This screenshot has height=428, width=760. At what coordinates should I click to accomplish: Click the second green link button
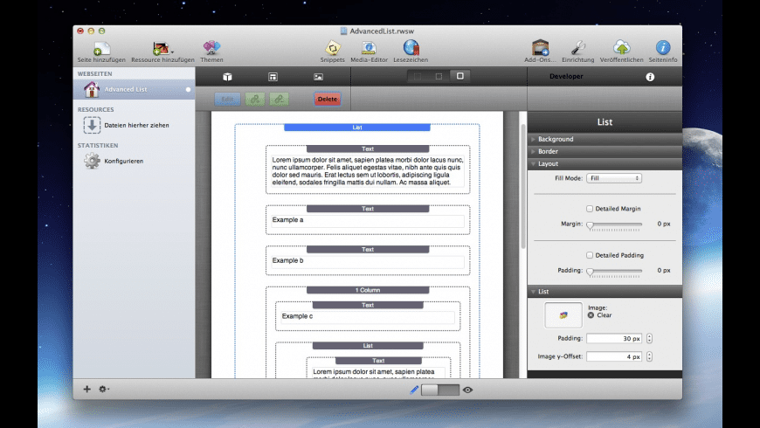[280, 99]
